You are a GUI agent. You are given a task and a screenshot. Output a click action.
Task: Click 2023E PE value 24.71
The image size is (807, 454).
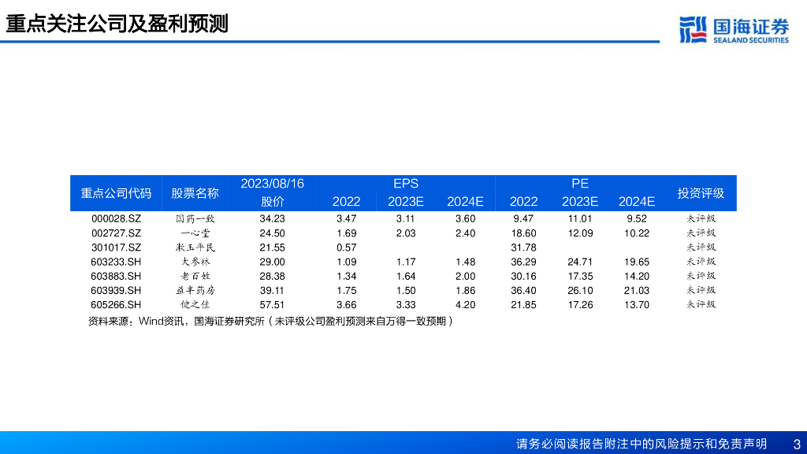[x=580, y=262]
